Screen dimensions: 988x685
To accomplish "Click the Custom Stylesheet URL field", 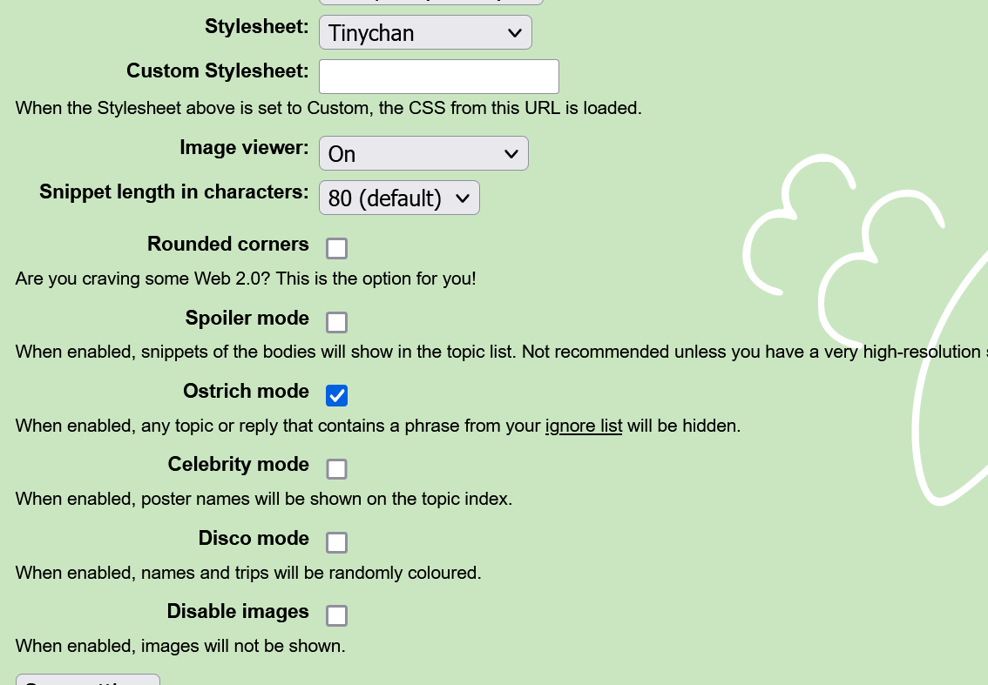I will (438, 77).
